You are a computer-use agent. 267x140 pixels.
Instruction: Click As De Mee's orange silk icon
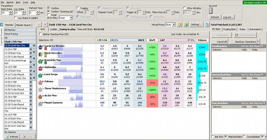[40, 97]
